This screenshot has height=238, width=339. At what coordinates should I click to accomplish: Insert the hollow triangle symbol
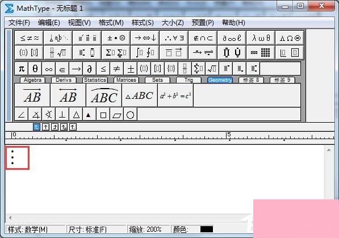click(76, 115)
